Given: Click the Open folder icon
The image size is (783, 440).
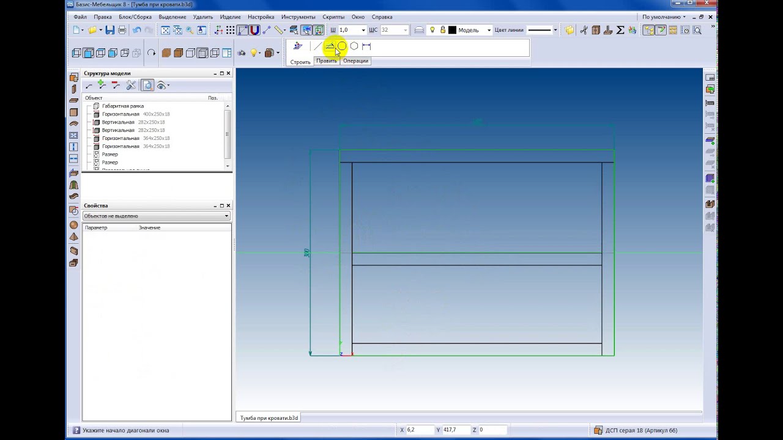Looking at the screenshot, I should pos(92,30).
